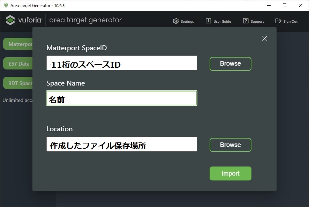Close the Area Target Generator window
309x207 pixels.
[x=300, y=5]
